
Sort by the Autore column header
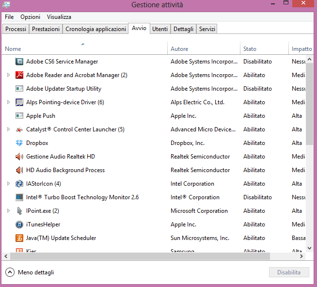pos(204,49)
